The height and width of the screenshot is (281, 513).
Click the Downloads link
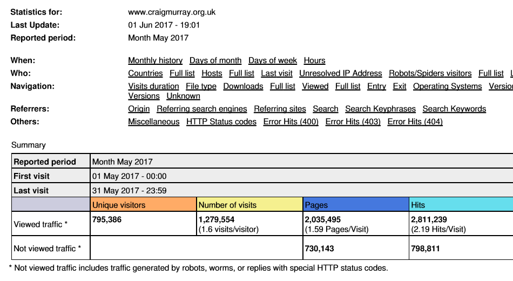point(243,86)
